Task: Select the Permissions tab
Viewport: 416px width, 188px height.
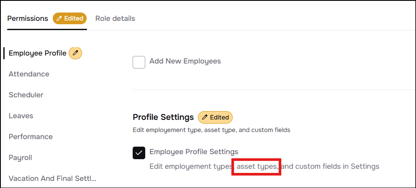Action: pos(28,18)
